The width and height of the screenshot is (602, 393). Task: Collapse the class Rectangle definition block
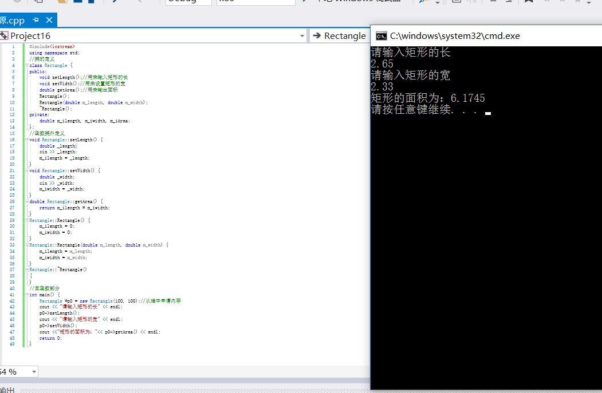pyautogui.click(x=27, y=65)
